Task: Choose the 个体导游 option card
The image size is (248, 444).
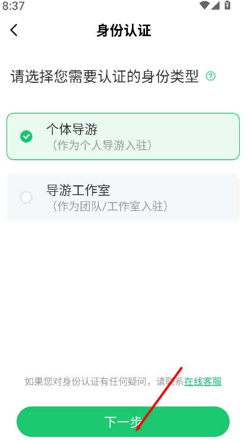Action: tap(123, 137)
